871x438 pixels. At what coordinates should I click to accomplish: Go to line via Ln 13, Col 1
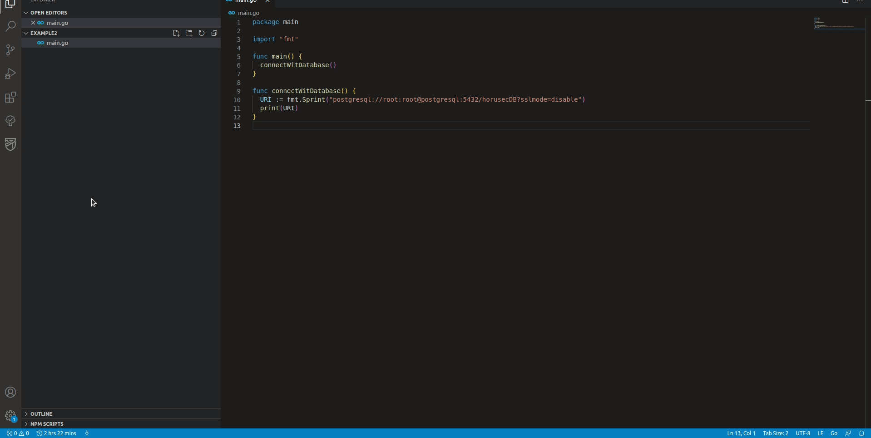pos(741,433)
